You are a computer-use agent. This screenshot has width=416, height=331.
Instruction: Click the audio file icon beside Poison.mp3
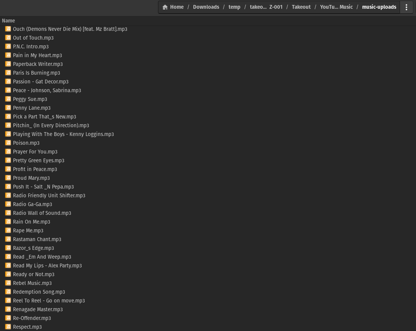(8, 142)
